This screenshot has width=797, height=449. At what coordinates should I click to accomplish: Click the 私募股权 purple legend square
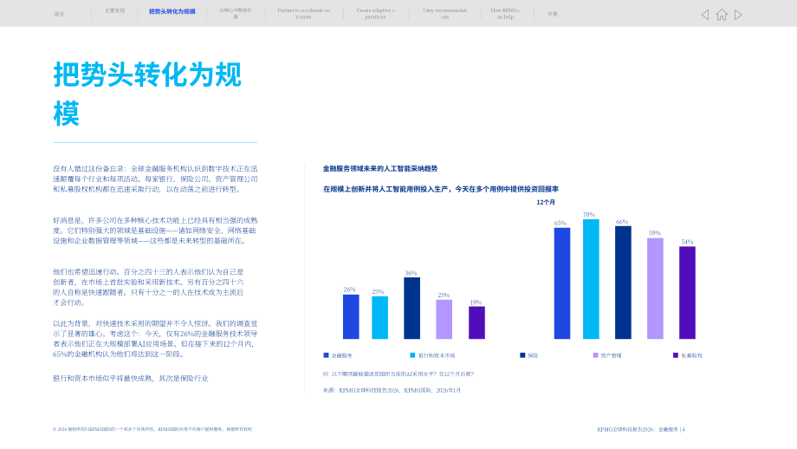coord(676,355)
